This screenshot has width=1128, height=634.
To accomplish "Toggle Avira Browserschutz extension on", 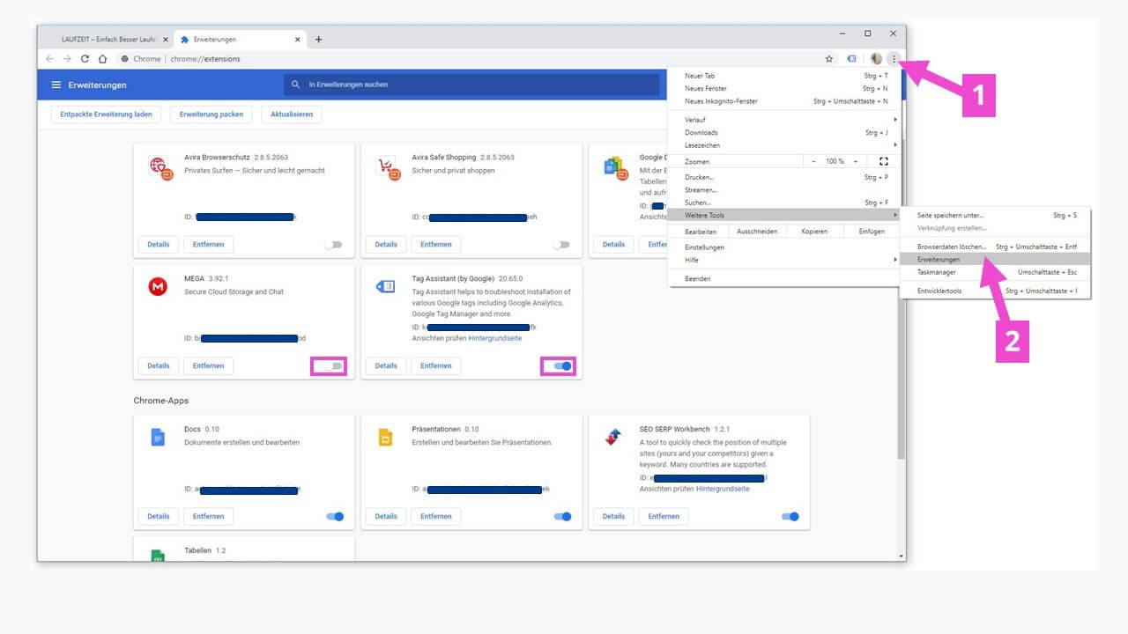I will [x=333, y=245].
